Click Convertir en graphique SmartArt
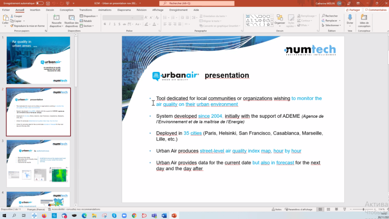Image resolution: width=389 pixels, height=219 pixels. [x=220, y=26]
